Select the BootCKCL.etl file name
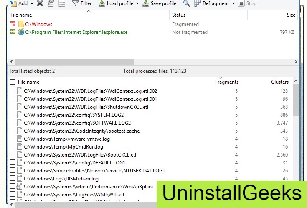307x208 pixels. coord(80,154)
